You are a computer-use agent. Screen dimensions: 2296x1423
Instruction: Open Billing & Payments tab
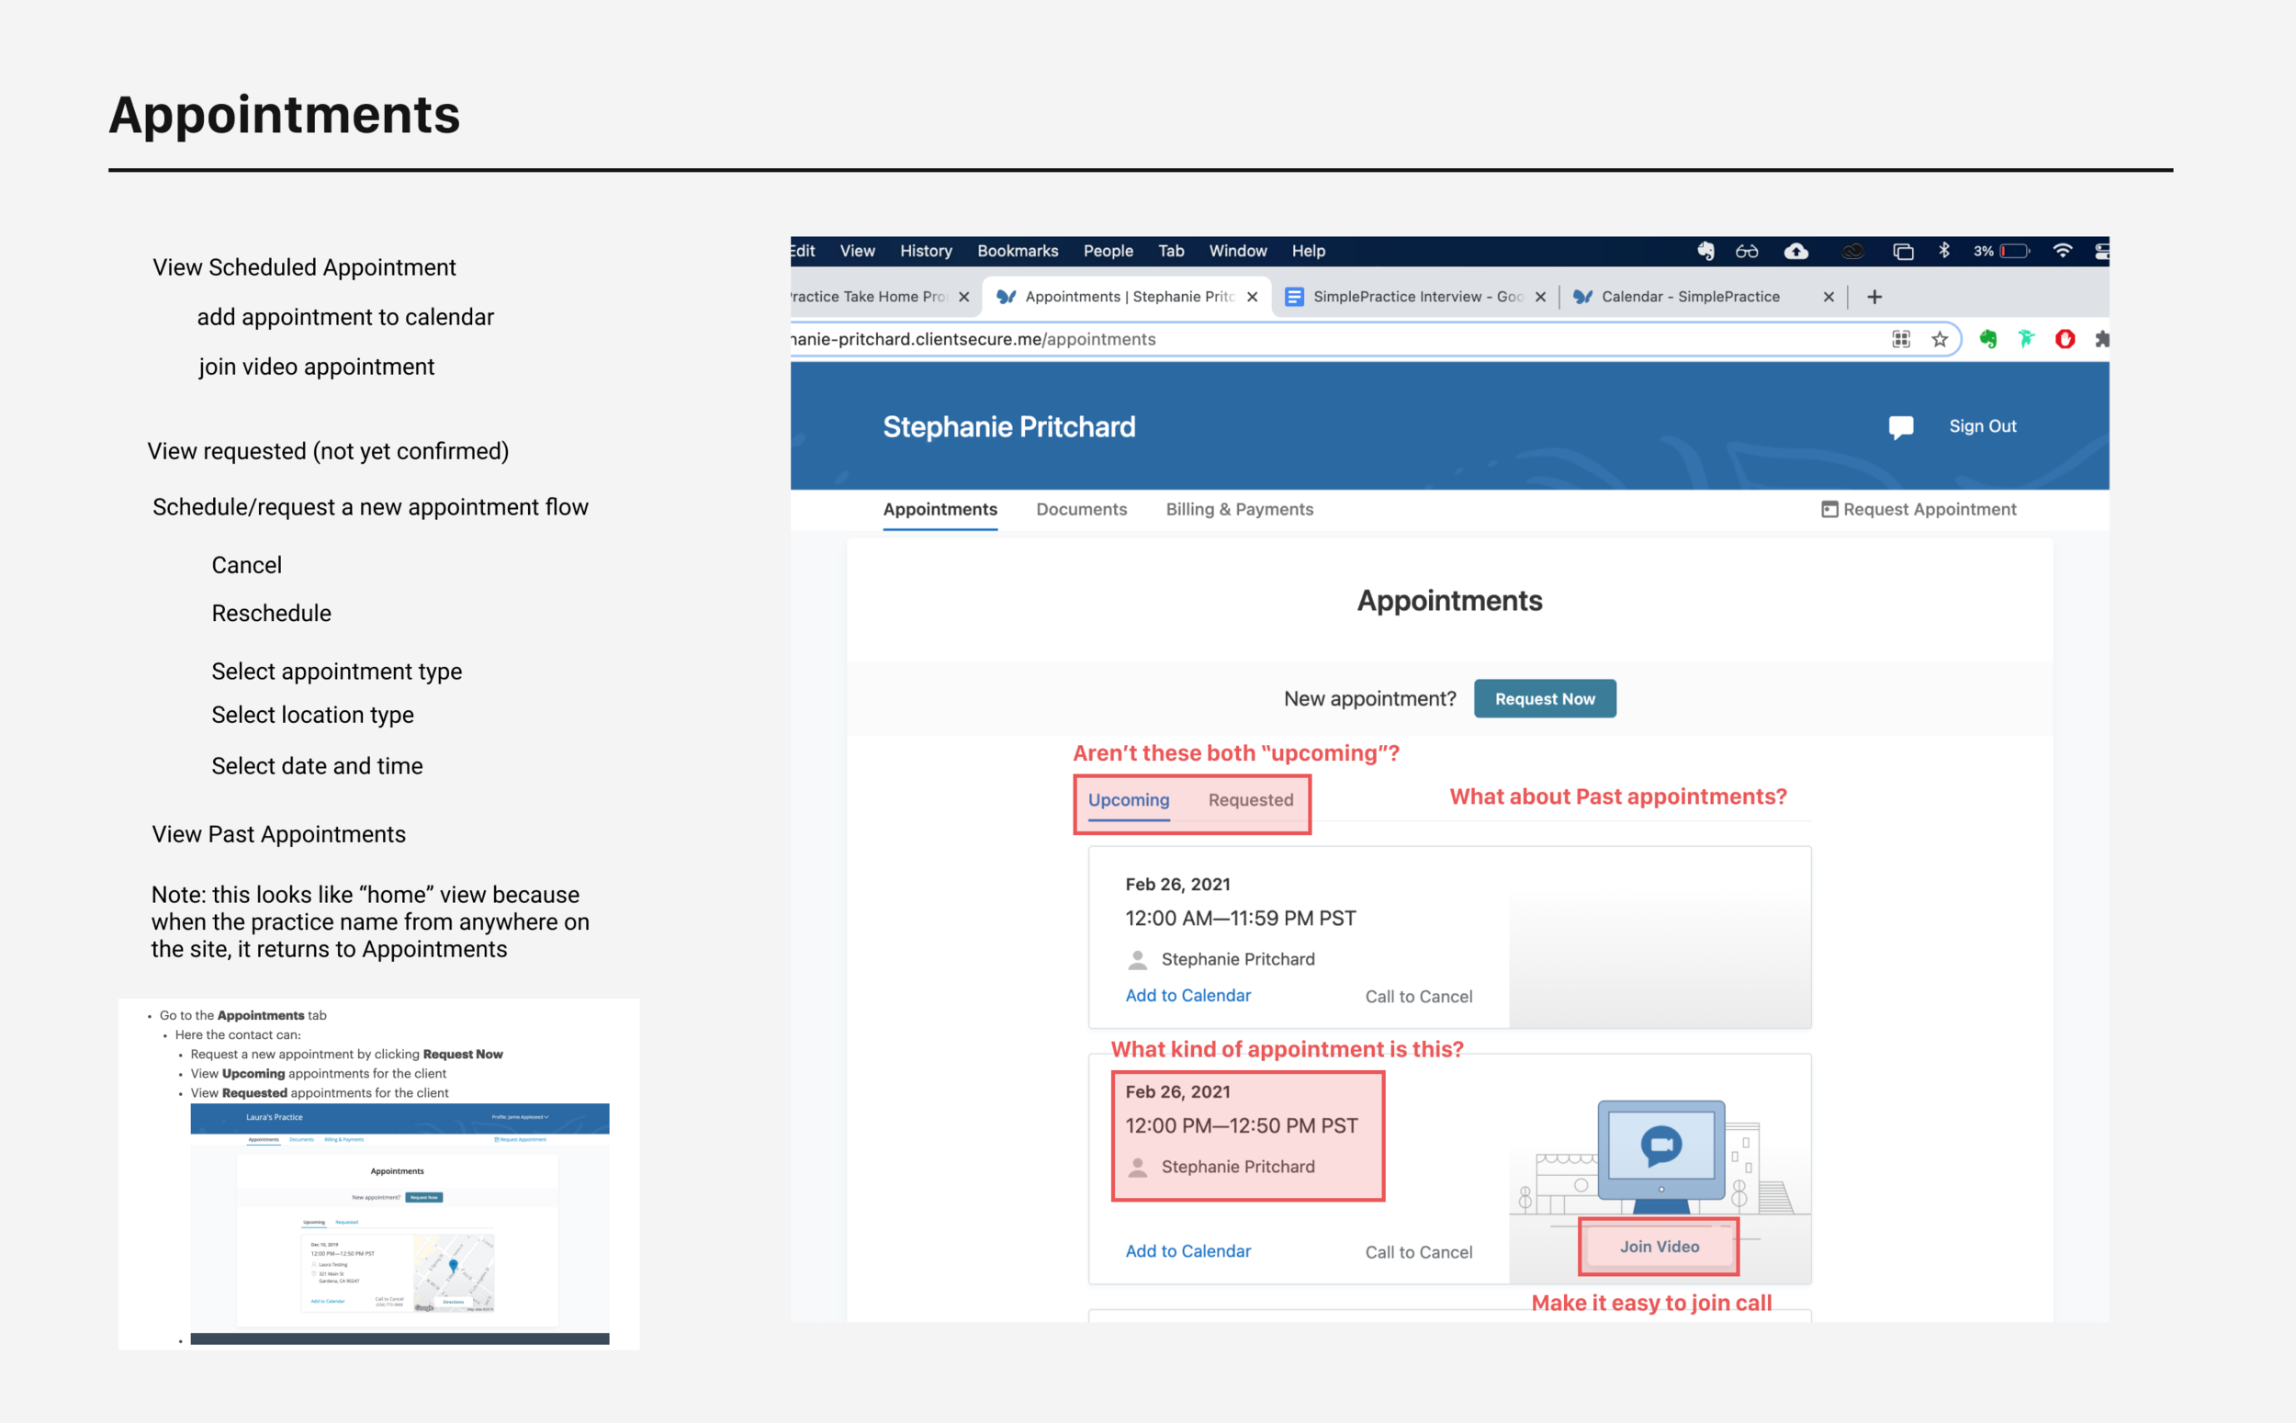pos(1240,509)
